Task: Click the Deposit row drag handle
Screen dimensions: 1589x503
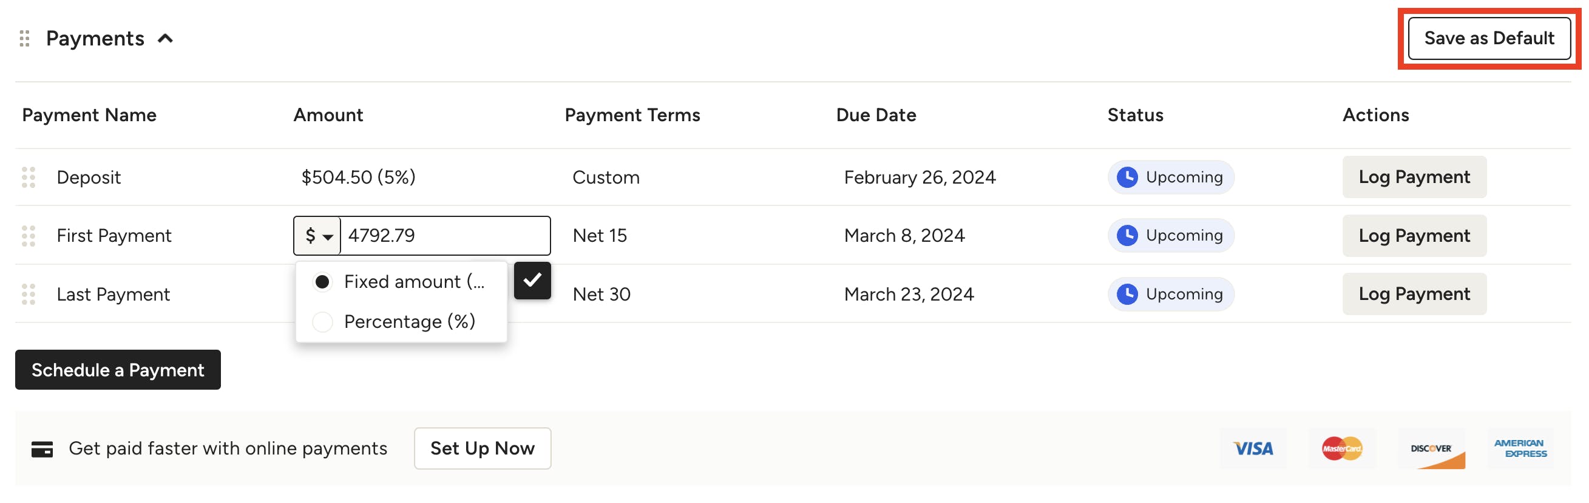Action: (x=29, y=178)
